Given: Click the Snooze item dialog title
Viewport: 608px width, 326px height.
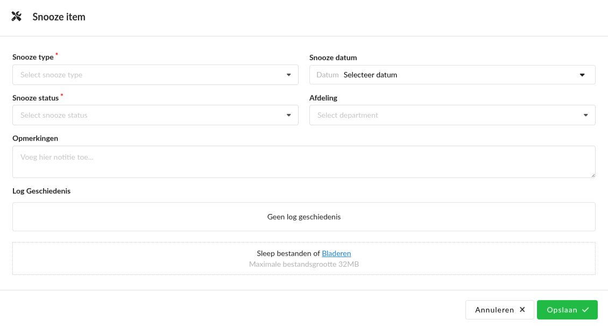Looking at the screenshot, I should [59, 17].
